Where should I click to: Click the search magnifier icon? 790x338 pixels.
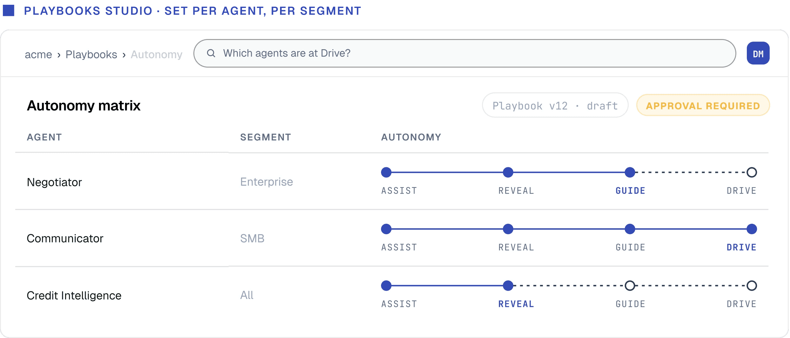[x=211, y=53]
